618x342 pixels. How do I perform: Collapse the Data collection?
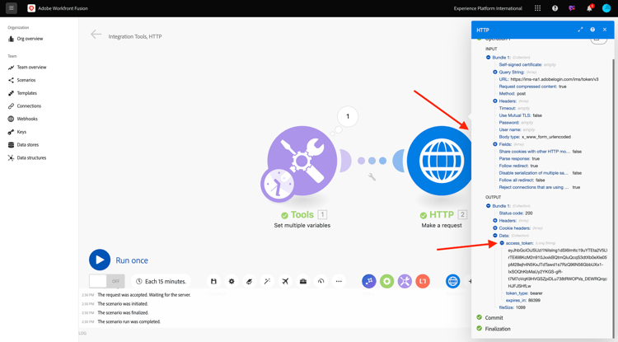pyautogui.click(x=495, y=236)
